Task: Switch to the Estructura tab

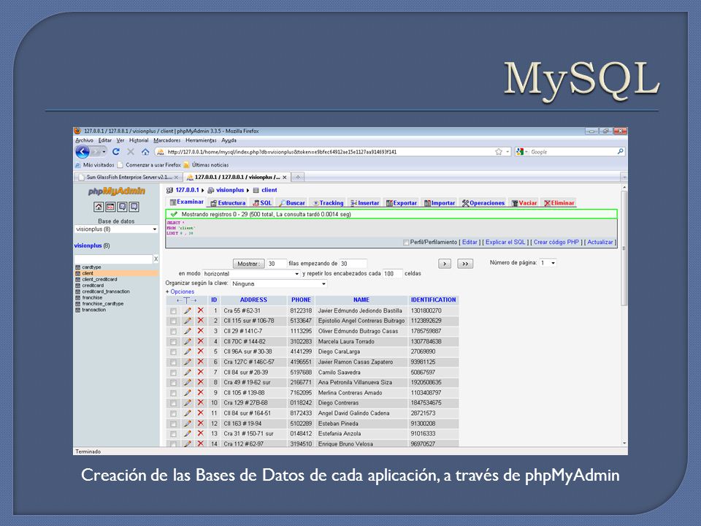Action: click(x=228, y=203)
